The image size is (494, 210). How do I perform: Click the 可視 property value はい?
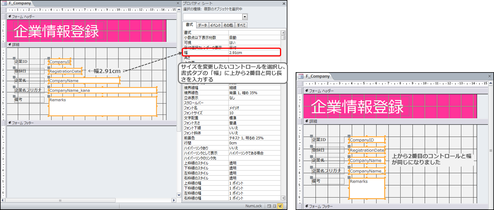point(254,43)
